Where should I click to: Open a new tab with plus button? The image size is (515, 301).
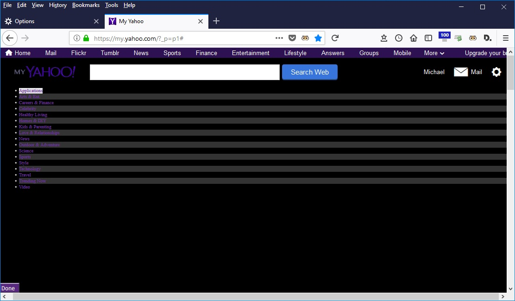click(x=216, y=21)
